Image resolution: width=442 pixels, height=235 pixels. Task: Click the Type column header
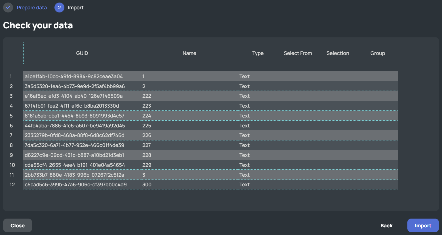258,53
